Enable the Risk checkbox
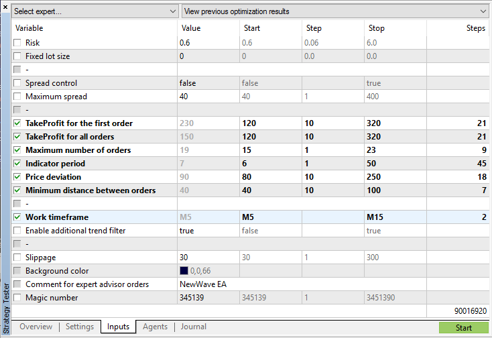This screenshot has height=338, width=492. 17,43
